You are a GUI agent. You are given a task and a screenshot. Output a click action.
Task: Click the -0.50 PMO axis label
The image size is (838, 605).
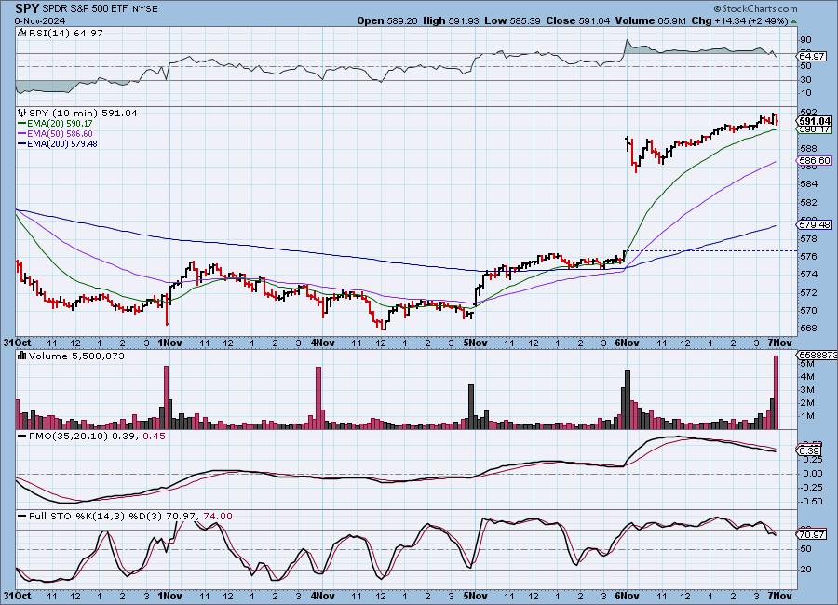tap(812, 502)
